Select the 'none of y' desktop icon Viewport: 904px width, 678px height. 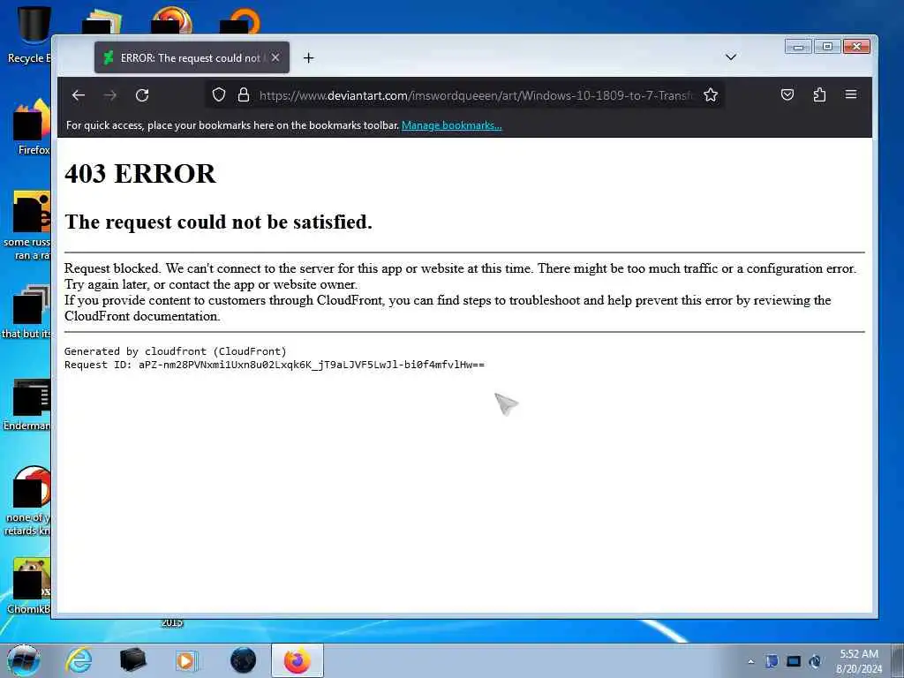(x=27, y=501)
